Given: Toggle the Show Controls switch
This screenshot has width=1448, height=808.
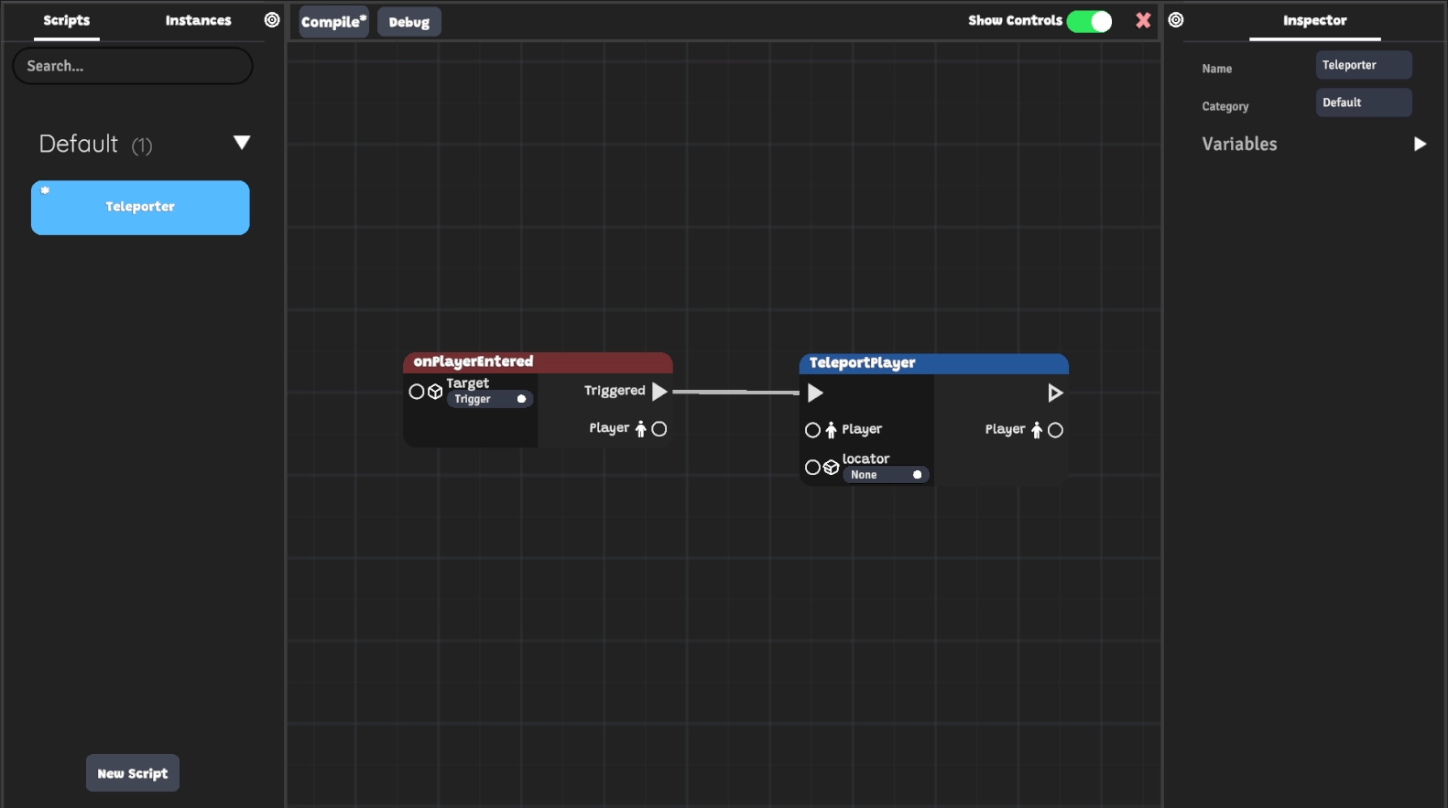Looking at the screenshot, I should (1089, 21).
